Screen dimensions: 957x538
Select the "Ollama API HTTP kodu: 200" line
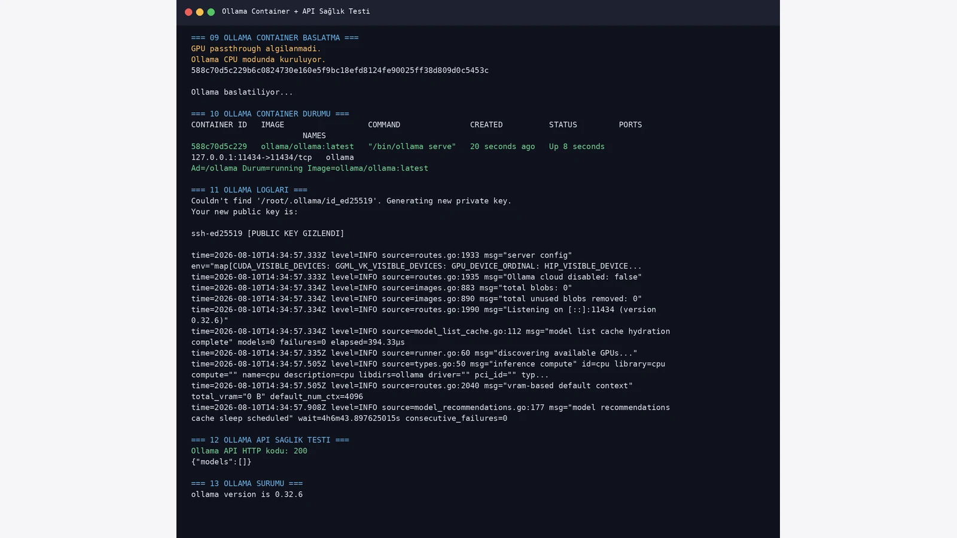click(249, 451)
